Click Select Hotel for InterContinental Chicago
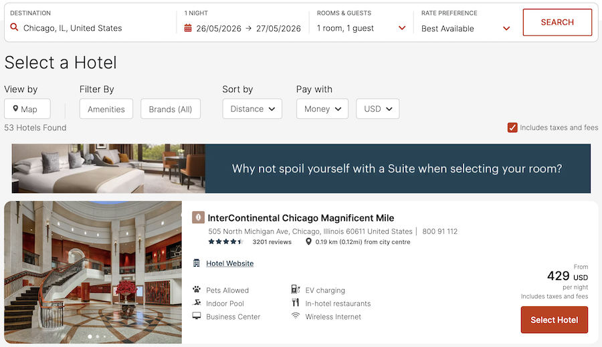 (554, 320)
